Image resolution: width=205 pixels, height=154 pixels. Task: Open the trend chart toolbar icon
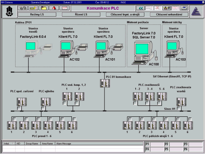point(65,8)
